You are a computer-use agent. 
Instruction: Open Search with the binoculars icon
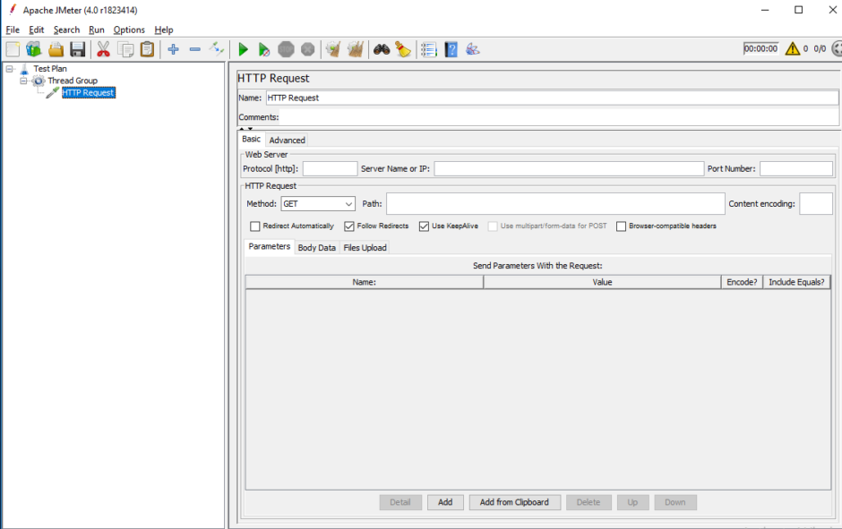(x=382, y=49)
